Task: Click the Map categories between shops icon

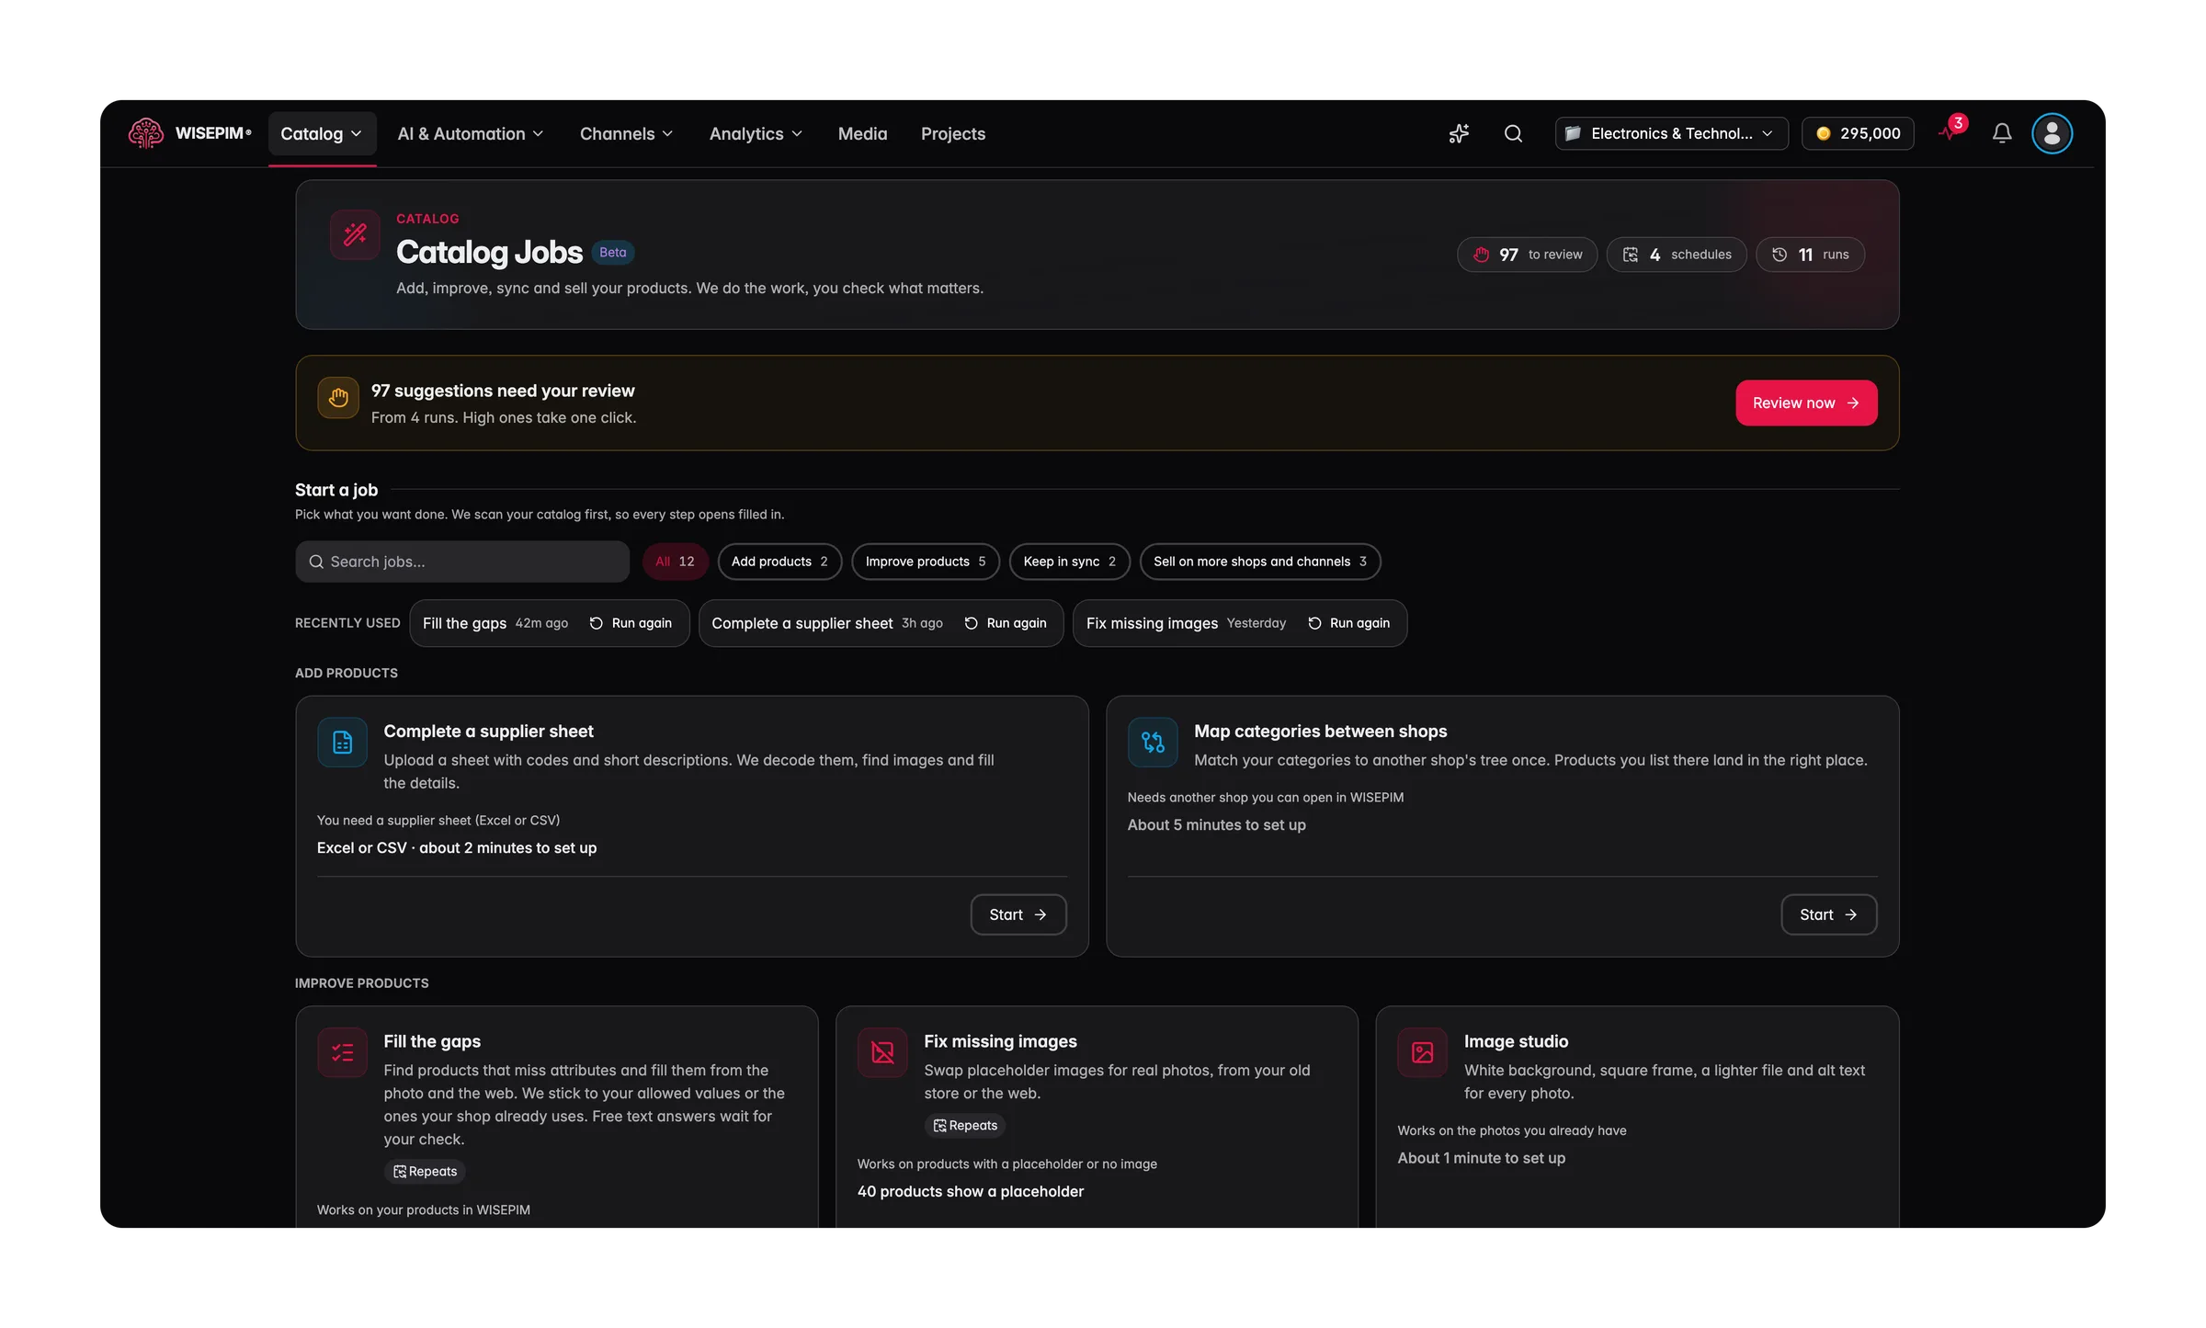Action: (x=1153, y=742)
